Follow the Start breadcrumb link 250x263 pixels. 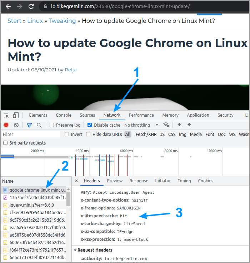pyautogui.click(x=14, y=21)
